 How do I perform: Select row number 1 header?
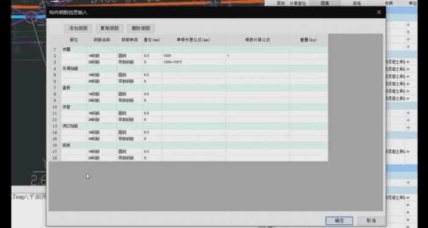click(55, 49)
